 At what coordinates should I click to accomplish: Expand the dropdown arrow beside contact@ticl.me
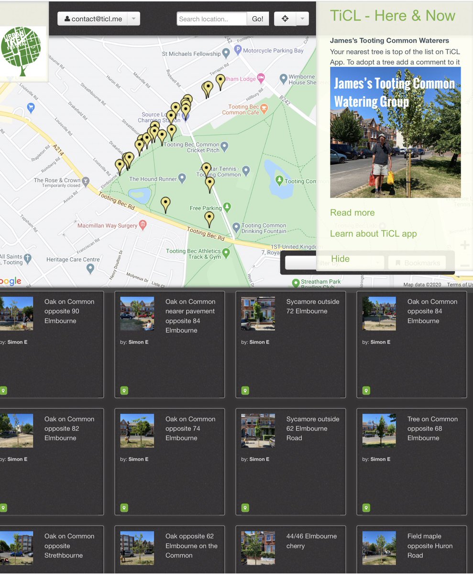[134, 19]
